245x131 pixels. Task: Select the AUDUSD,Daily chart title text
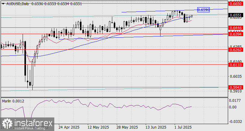point(18,4)
